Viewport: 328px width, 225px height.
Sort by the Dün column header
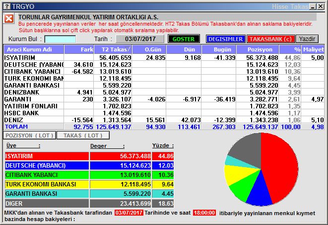click(184, 49)
